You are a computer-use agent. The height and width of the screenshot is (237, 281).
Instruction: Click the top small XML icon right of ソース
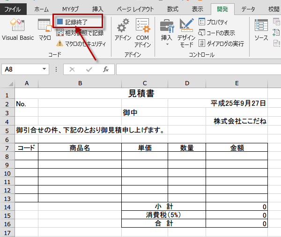pyautogui.click(x=276, y=22)
